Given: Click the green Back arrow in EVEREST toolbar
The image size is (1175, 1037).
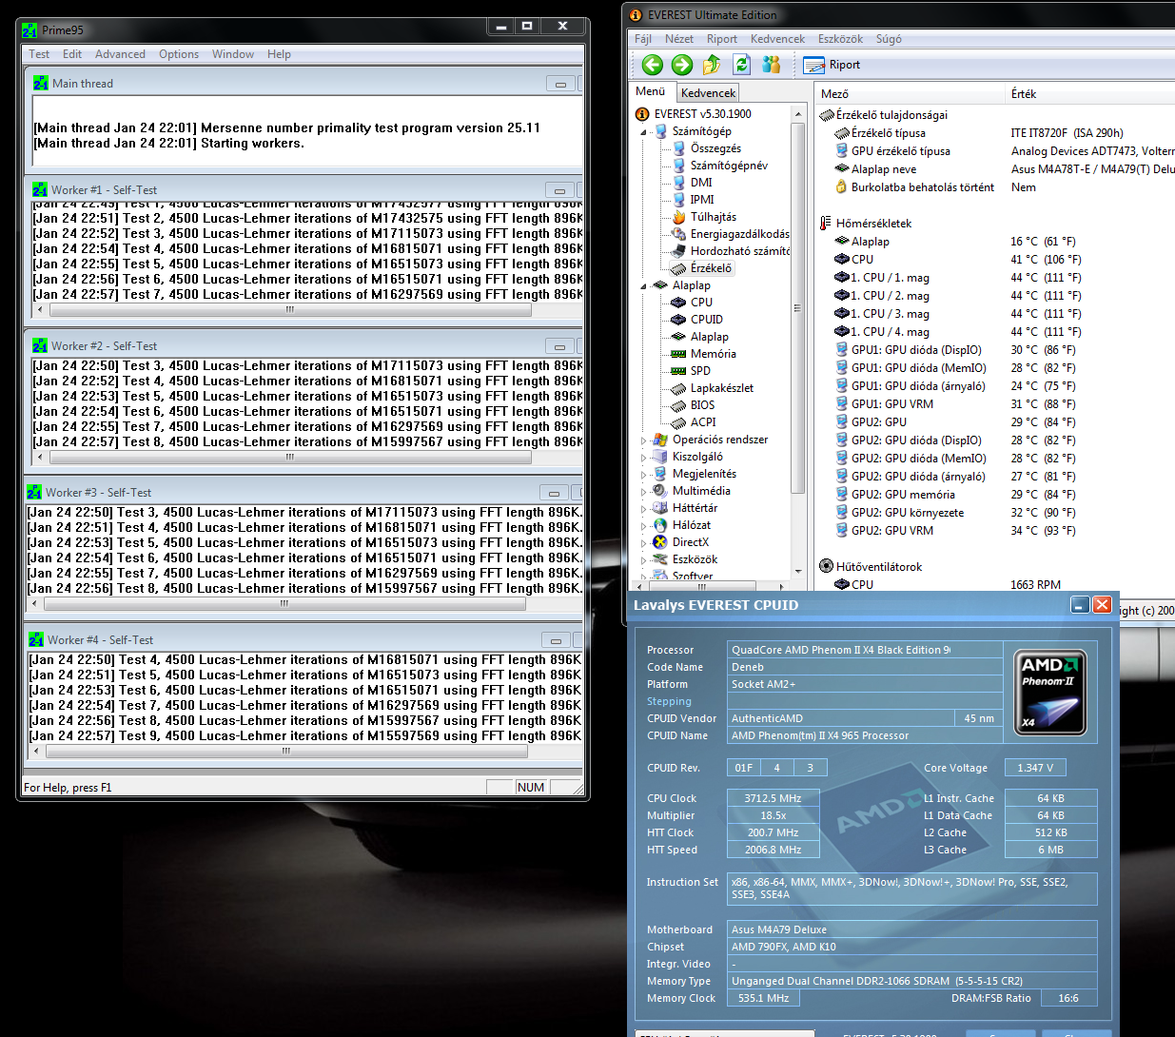Looking at the screenshot, I should (x=652, y=65).
